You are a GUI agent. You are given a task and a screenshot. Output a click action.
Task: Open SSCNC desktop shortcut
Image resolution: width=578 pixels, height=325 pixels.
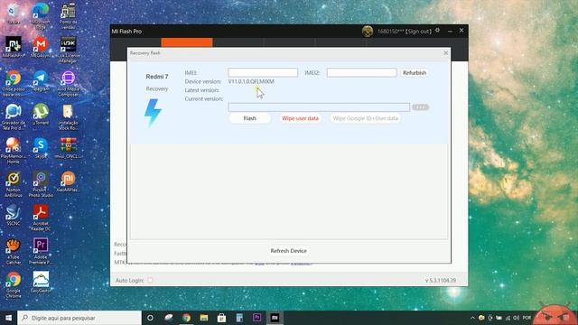14,215
